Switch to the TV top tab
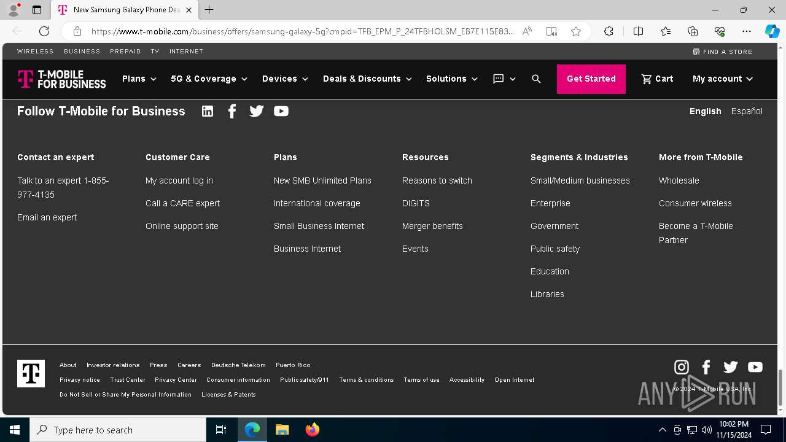The image size is (786, 442). coord(155,52)
